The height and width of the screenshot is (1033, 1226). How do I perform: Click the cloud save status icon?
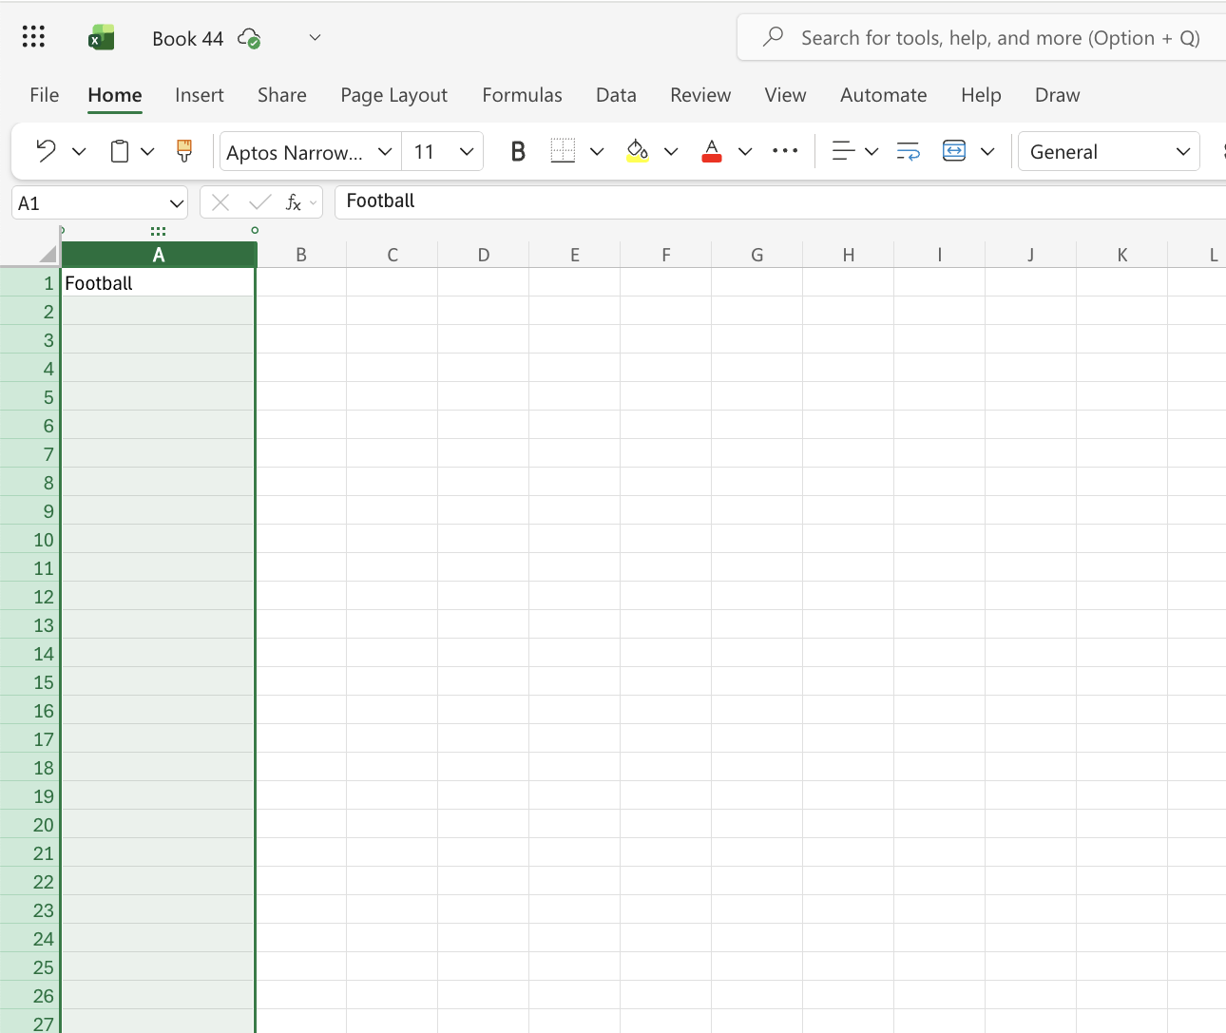click(249, 38)
